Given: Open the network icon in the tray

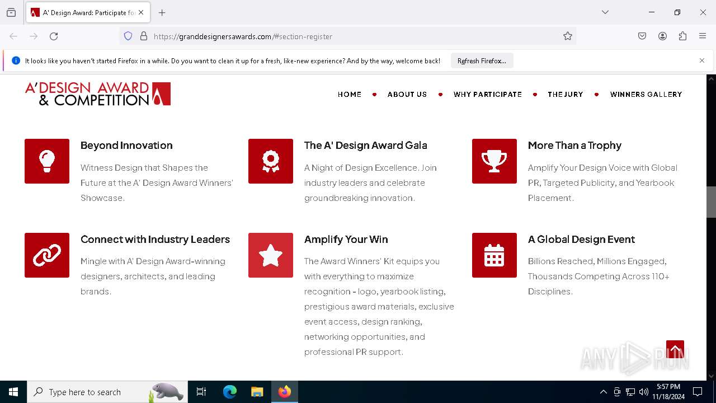Looking at the screenshot, I should click(x=630, y=392).
